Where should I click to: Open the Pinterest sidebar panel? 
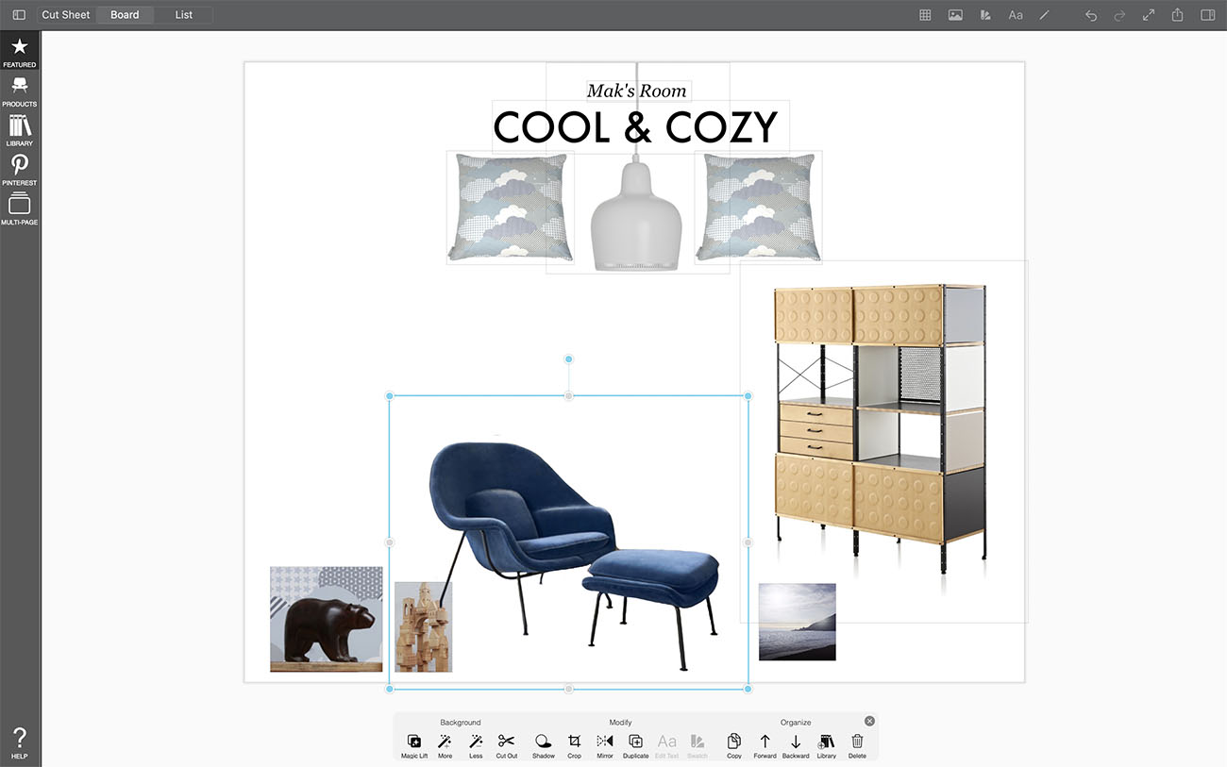pyautogui.click(x=19, y=170)
